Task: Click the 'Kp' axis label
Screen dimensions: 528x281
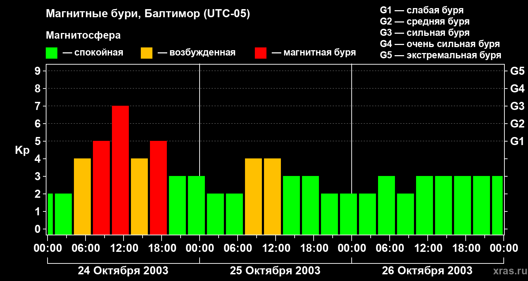Action: click(x=22, y=150)
